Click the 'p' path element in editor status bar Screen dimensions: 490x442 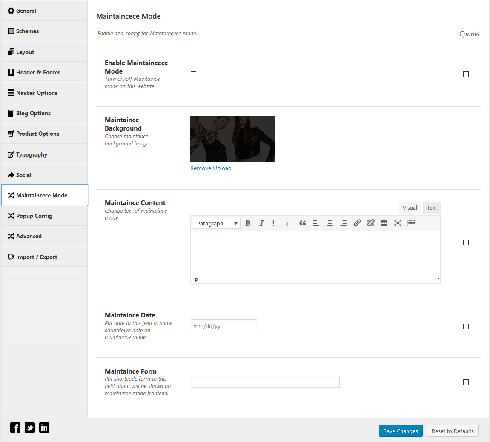click(196, 279)
